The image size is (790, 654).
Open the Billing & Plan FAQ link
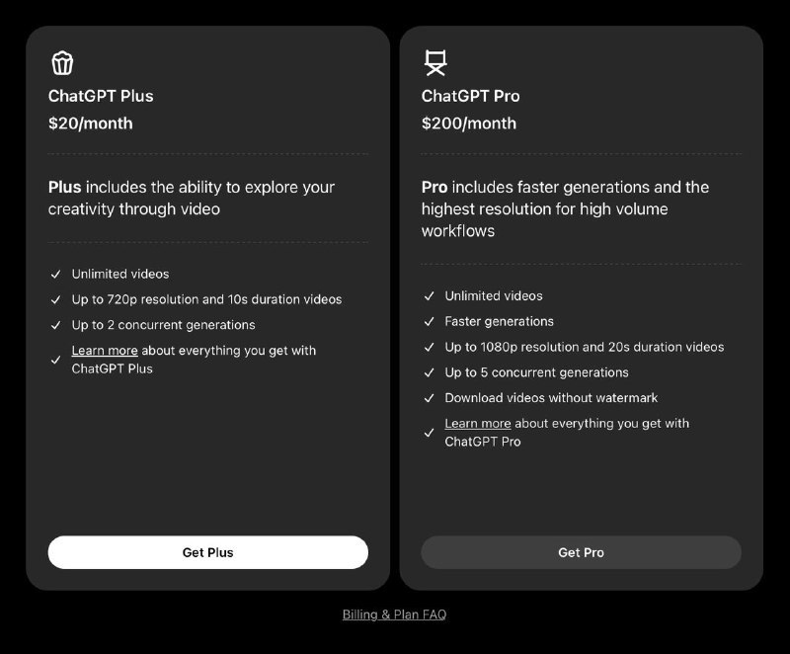tap(394, 614)
